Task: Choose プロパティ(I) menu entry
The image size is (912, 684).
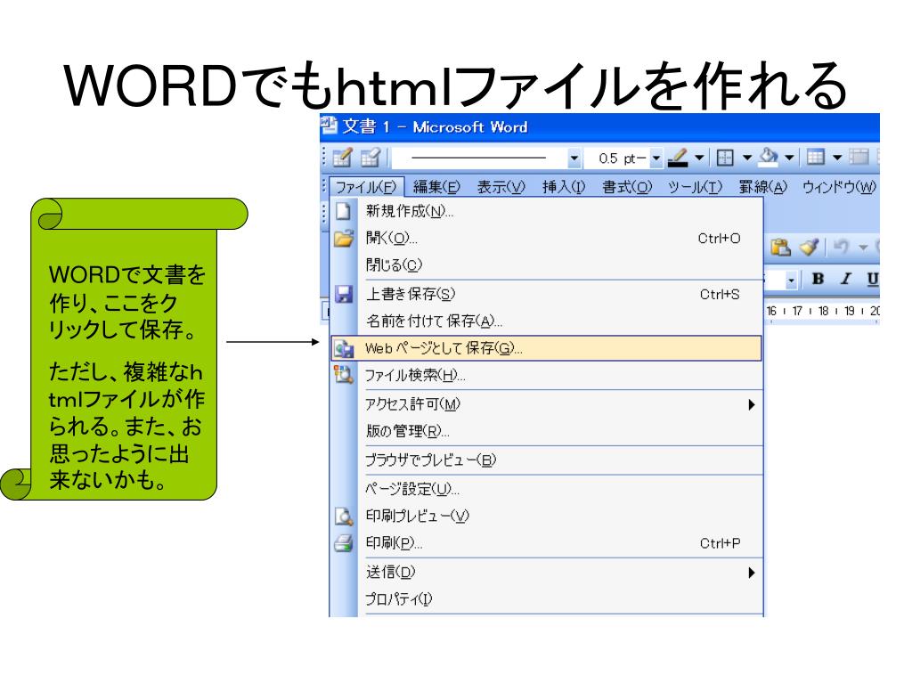Action: [546, 599]
